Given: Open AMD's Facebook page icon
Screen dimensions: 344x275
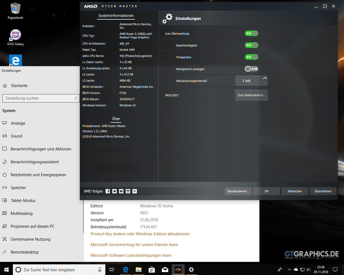Looking at the screenshot, I should click(x=108, y=191).
